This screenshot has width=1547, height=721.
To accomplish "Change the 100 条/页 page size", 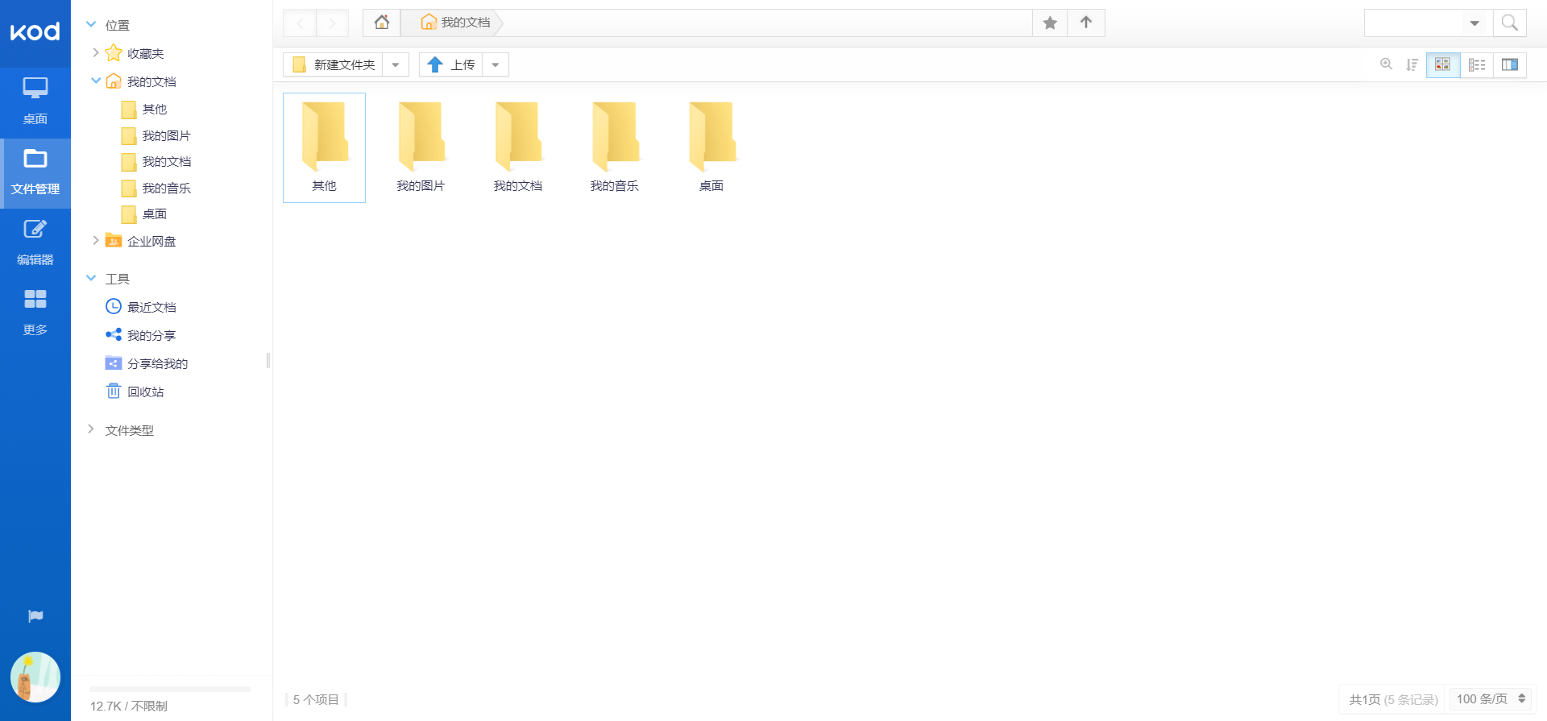I will 1491,699.
